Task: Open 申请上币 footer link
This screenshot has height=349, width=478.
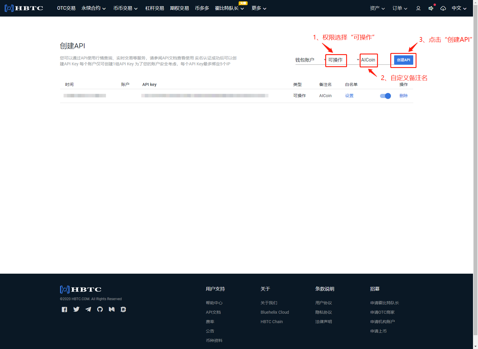Action: tap(378, 331)
